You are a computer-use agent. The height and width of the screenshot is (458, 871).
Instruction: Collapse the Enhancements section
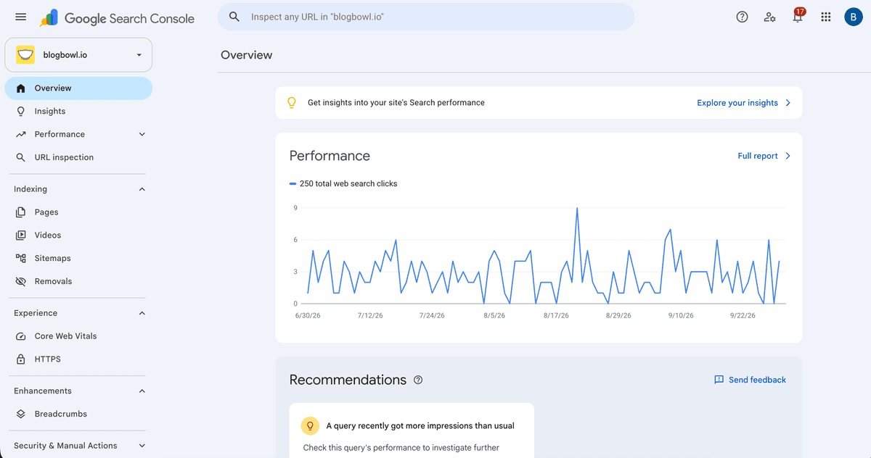pos(142,391)
